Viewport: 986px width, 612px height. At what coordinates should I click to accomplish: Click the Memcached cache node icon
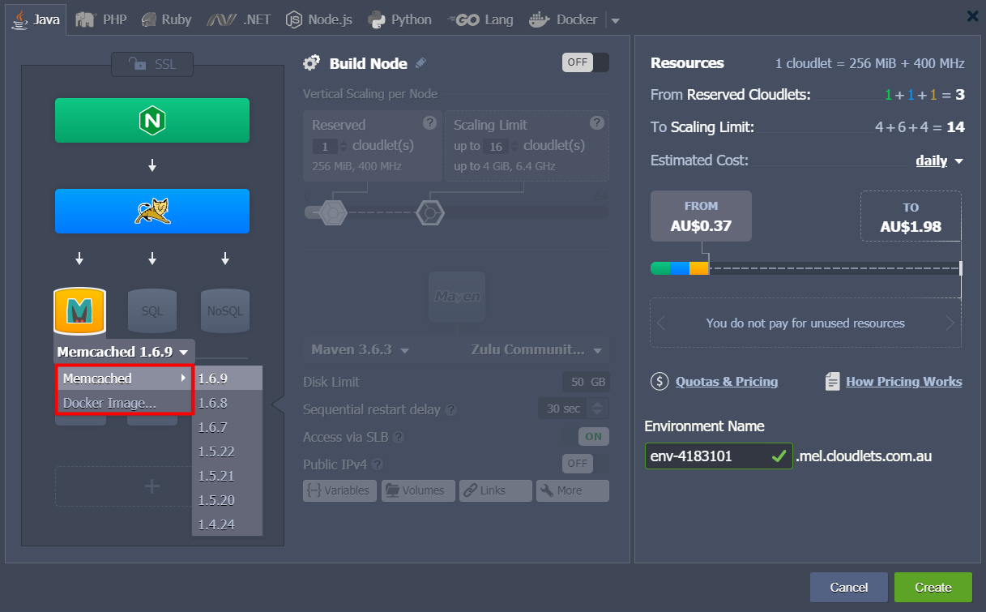coord(79,310)
